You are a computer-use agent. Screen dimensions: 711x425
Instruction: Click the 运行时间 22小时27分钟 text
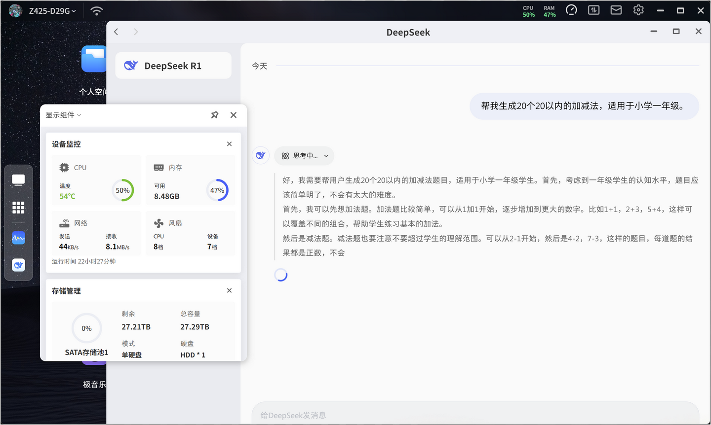click(x=84, y=261)
